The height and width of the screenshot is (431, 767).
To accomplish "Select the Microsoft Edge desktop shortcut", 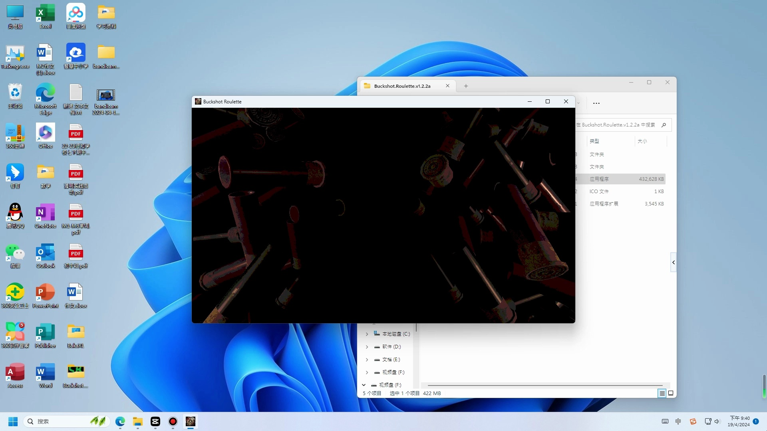I will click(x=46, y=99).
